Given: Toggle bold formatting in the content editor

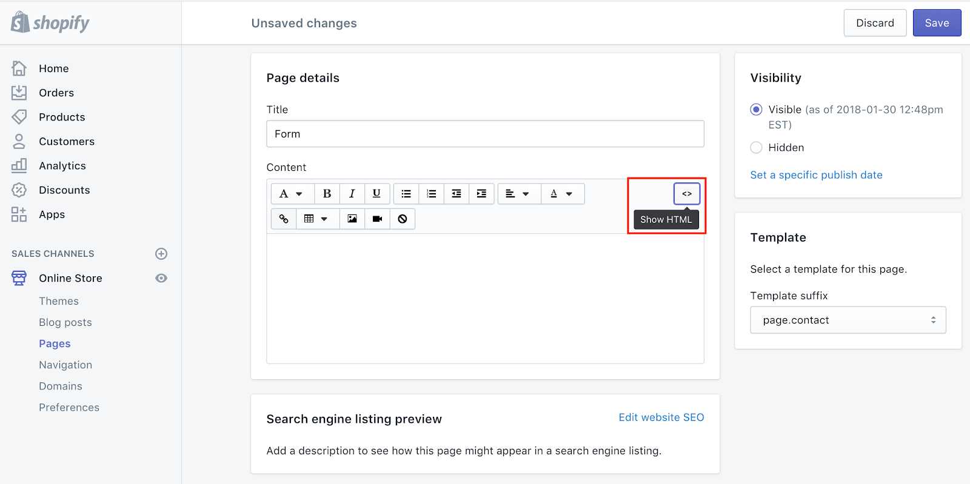Looking at the screenshot, I should pos(327,194).
